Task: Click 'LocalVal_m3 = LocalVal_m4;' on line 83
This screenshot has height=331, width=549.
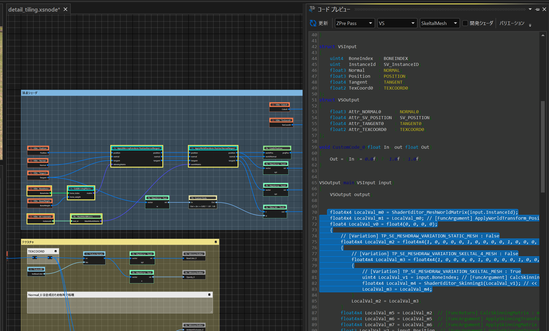Action: coord(397,289)
